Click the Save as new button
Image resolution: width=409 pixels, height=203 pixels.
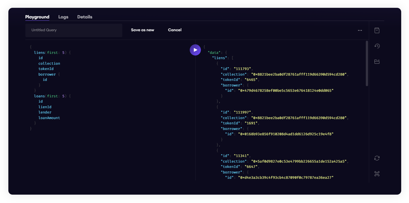pyautogui.click(x=142, y=30)
